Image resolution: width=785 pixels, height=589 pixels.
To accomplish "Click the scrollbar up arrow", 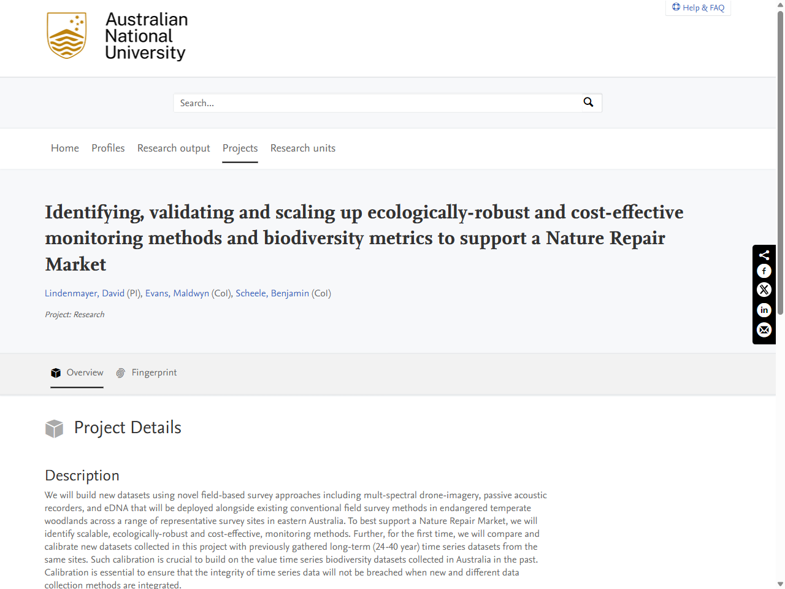I will point(780,4).
